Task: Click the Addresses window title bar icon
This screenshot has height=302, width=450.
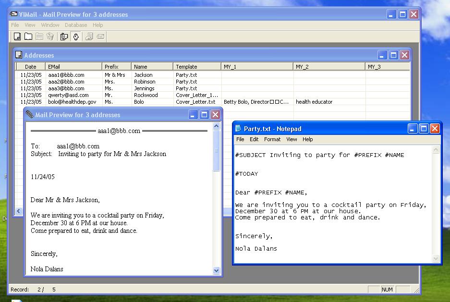Action: (19, 55)
